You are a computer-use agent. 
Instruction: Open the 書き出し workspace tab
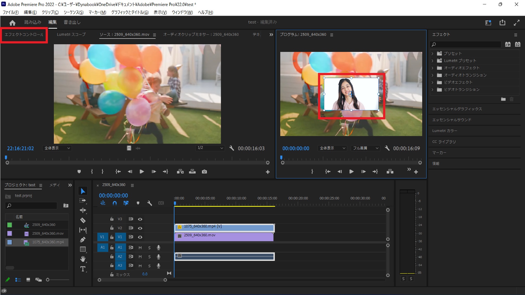click(72, 22)
